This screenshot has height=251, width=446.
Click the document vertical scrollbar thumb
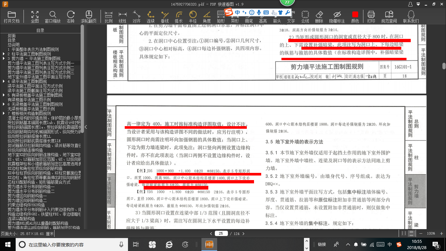(x=444, y=65)
